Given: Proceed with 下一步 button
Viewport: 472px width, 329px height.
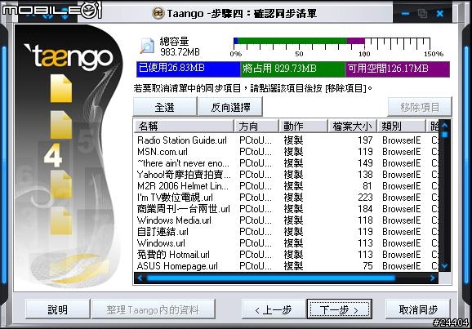Looking at the screenshot, I should [339, 309].
